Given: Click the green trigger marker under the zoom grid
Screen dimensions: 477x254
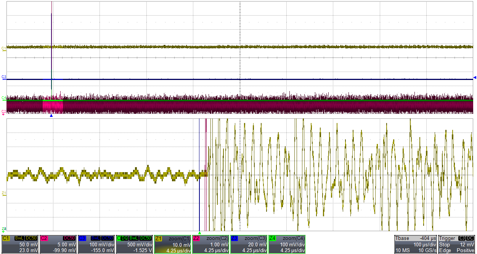Looking at the screenshot, I should [199, 233].
